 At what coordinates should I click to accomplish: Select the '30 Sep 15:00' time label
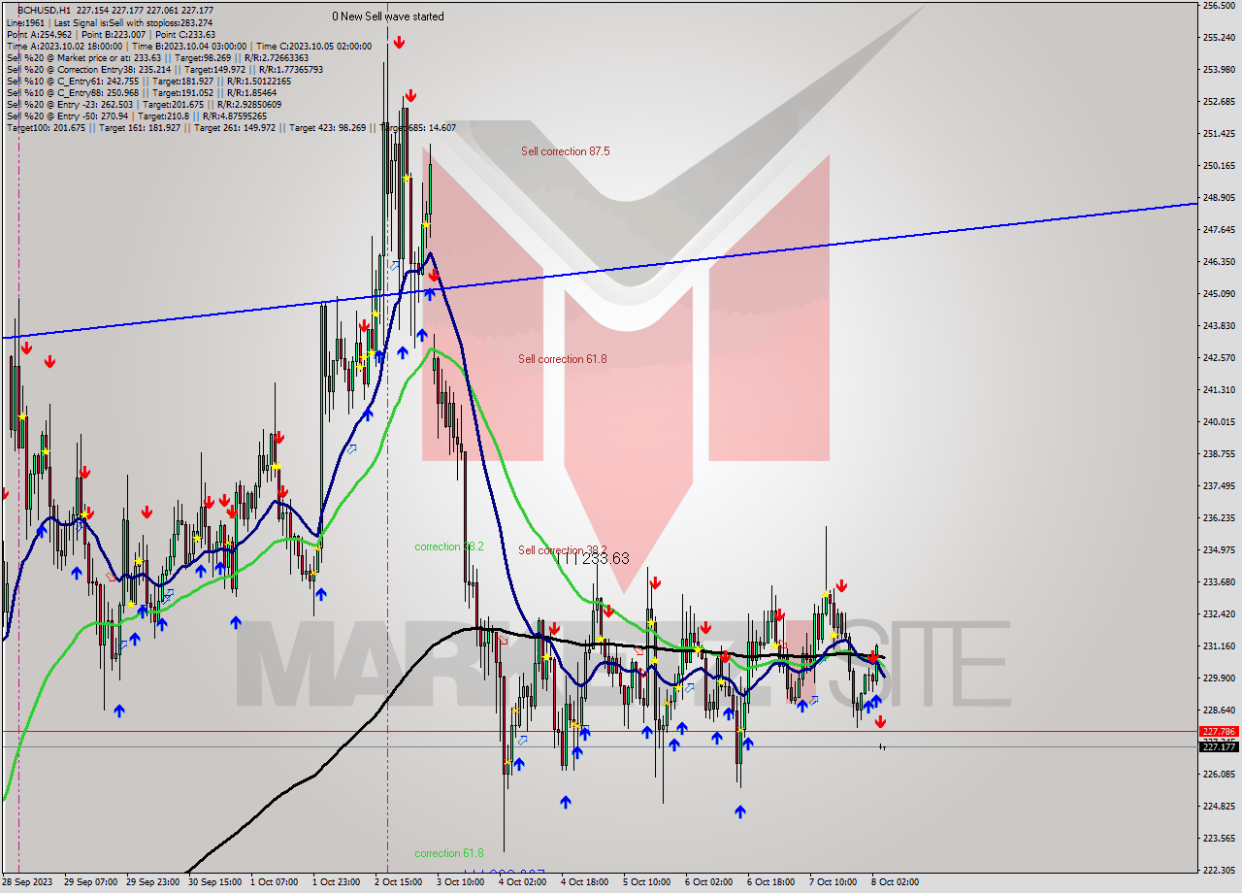click(x=213, y=882)
